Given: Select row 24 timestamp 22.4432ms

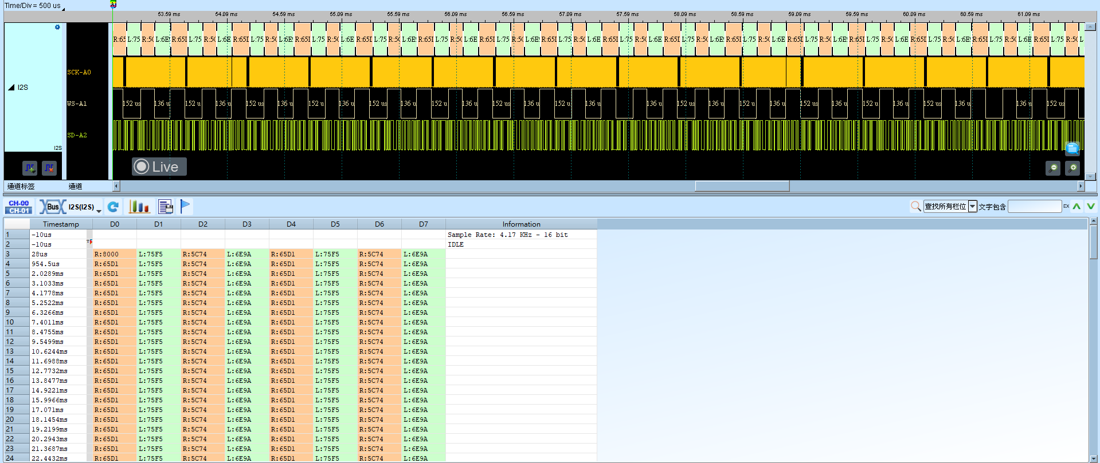Looking at the screenshot, I should (x=57, y=458).
